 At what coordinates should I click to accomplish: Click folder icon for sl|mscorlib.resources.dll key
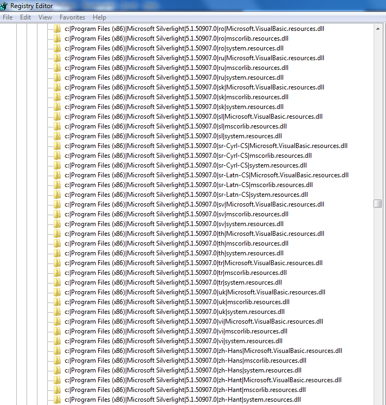coord(57,126)
